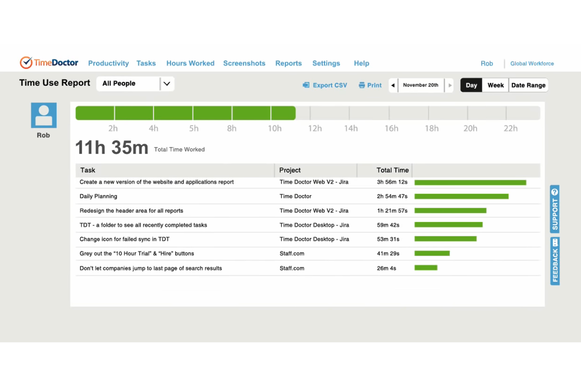Viewport: 581px width, 387px height.
Task: Open the Tasks menu
Action: pos(146,63)
